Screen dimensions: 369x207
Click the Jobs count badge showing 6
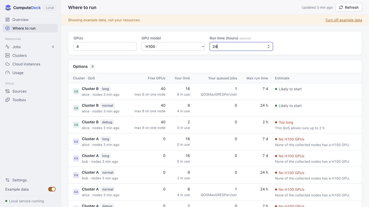tap(53, 47)
